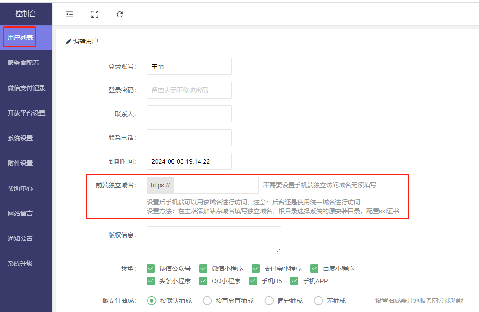Select the 按百分百抽成 radio option
The height and width of the screenshot is (312, 479).
(207, 301)
